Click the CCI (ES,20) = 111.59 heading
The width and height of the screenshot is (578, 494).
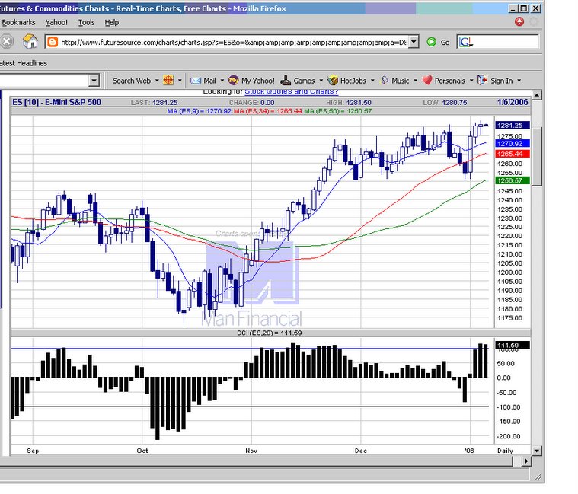click(x=269, y=333)
